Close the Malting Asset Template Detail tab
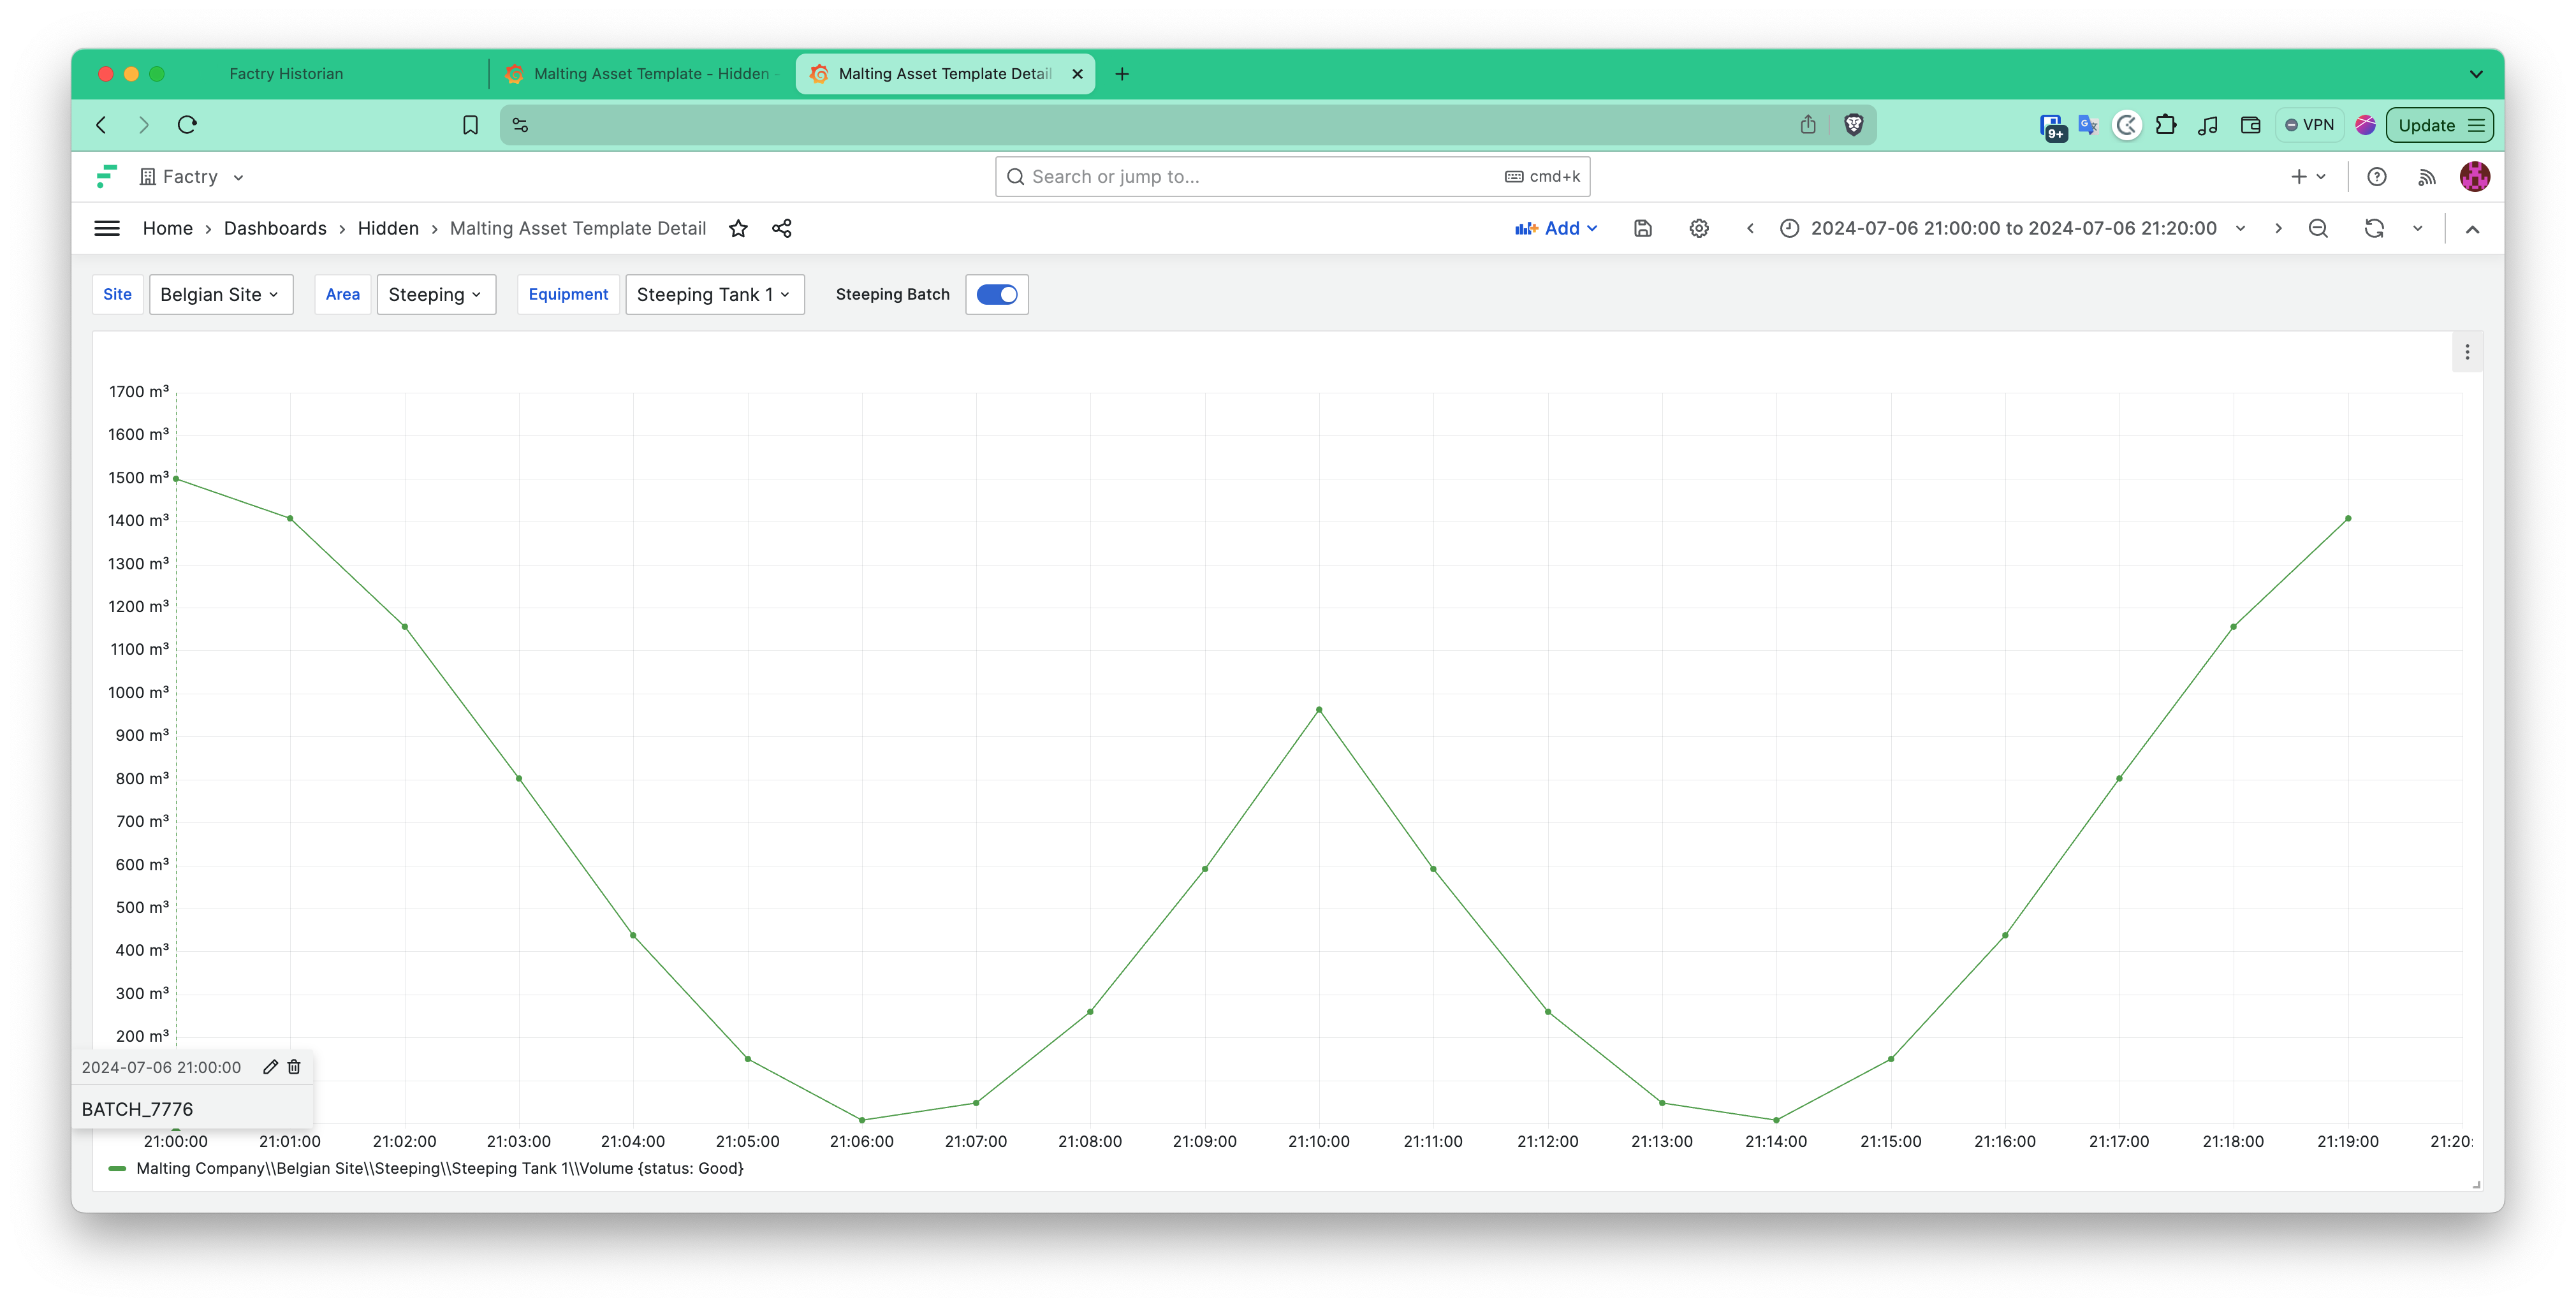 coord(1077,74)
